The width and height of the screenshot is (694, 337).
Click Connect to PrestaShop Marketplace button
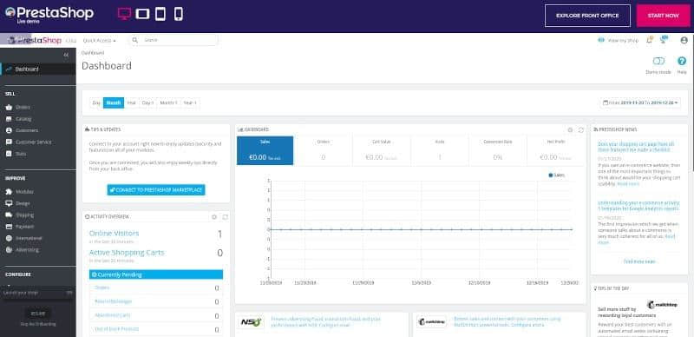click(156, 190)
